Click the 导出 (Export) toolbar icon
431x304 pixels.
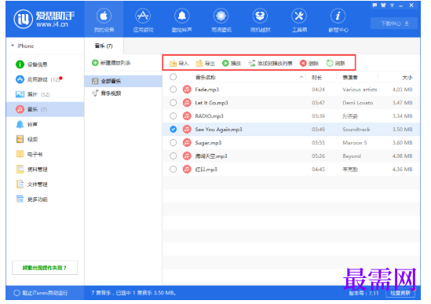pos(199,64)
